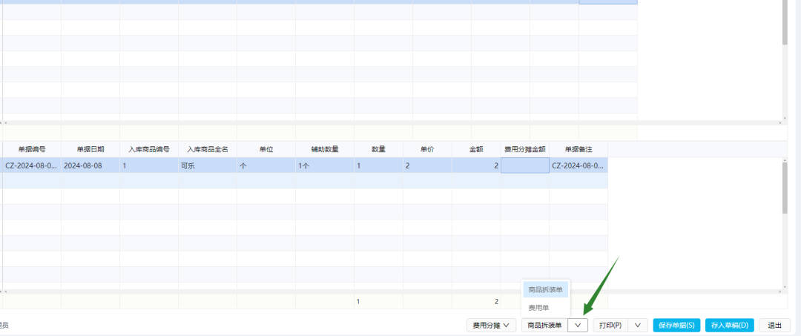Viewport: 801px width, 336px height.
Task: Click the upper table's vertical scrollbar thumb
Action: tap(785, 22)
